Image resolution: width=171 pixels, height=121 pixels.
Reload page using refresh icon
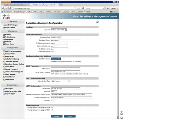[x=80, y=8]
